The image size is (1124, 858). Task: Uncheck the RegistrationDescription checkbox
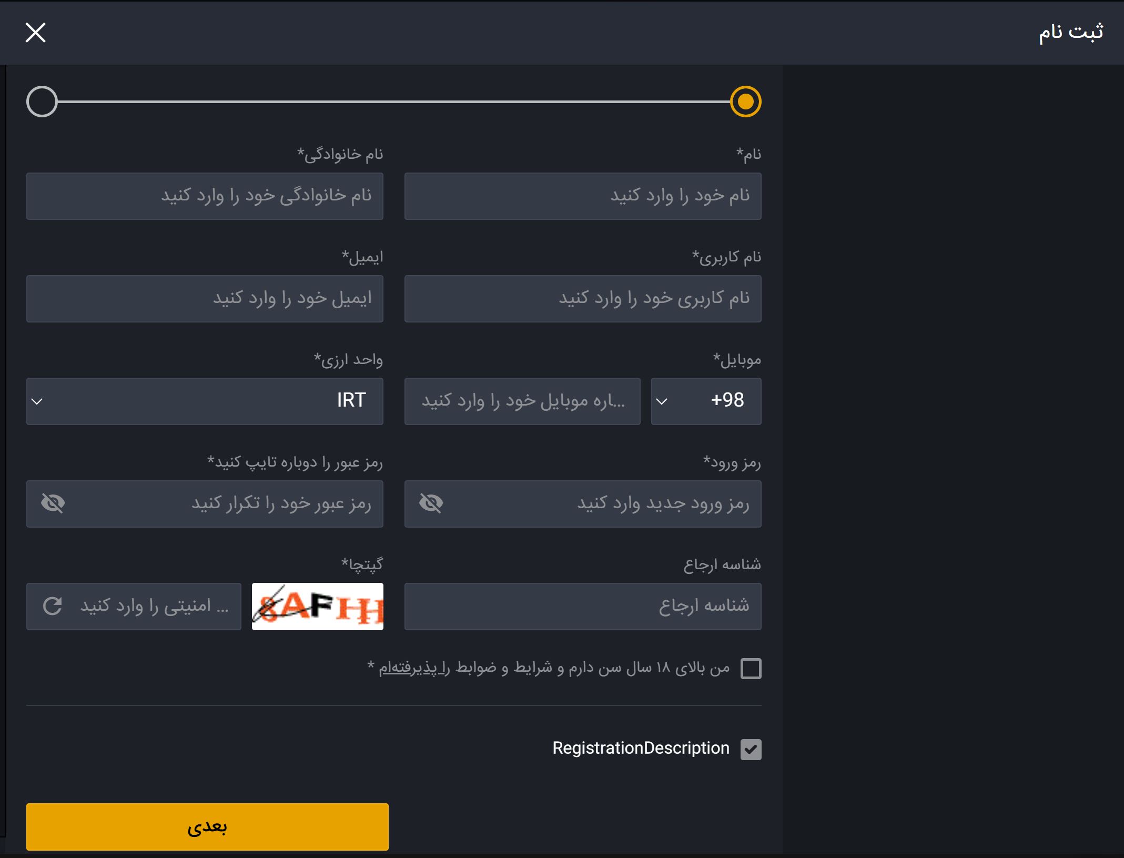[751, 749]
